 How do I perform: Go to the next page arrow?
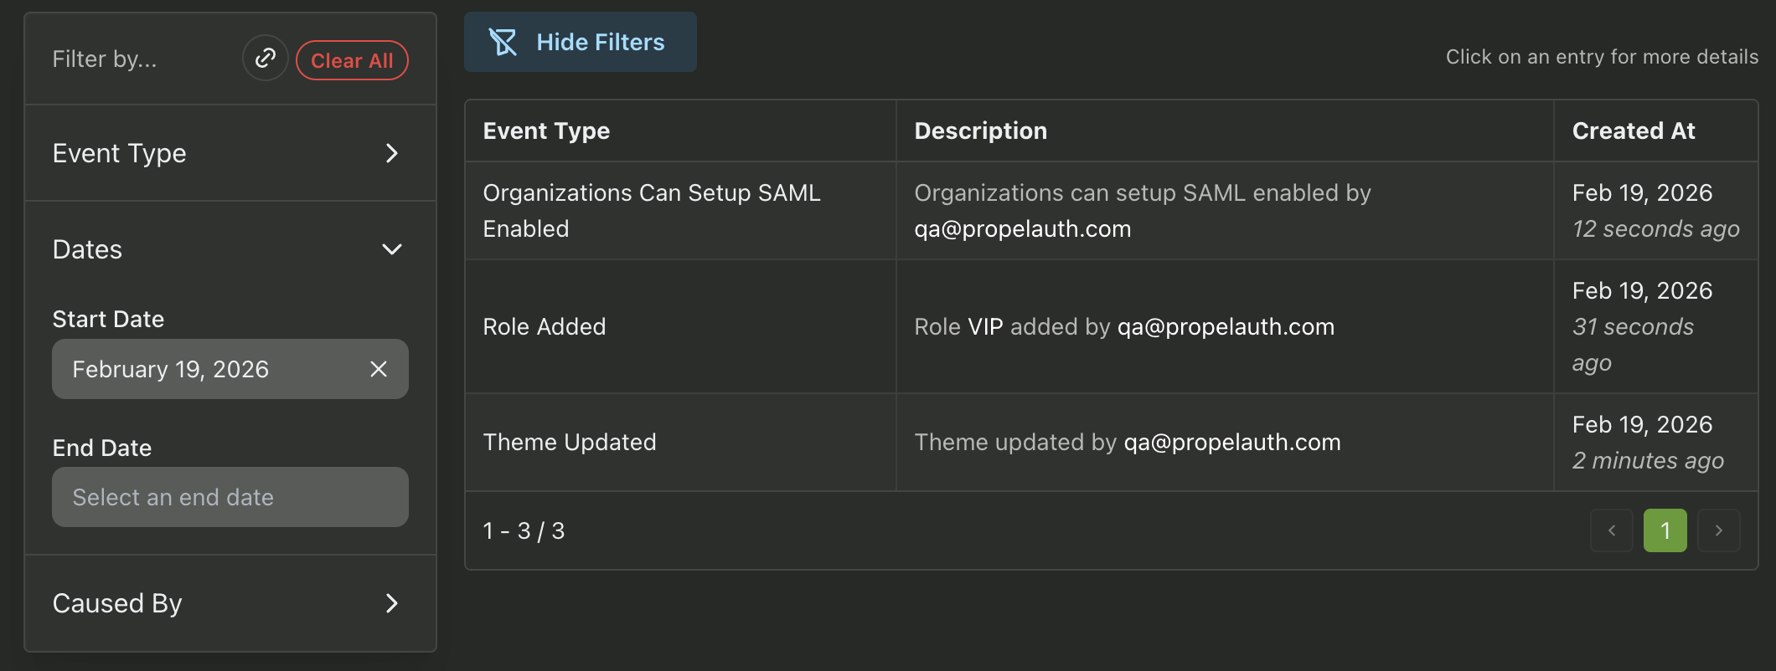click(x=1718, y=530)
